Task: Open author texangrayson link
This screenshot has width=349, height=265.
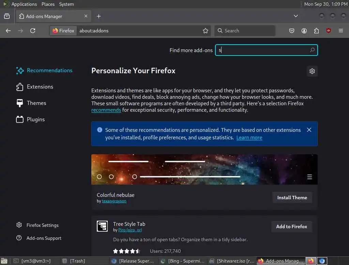Action: pos(114,201)
